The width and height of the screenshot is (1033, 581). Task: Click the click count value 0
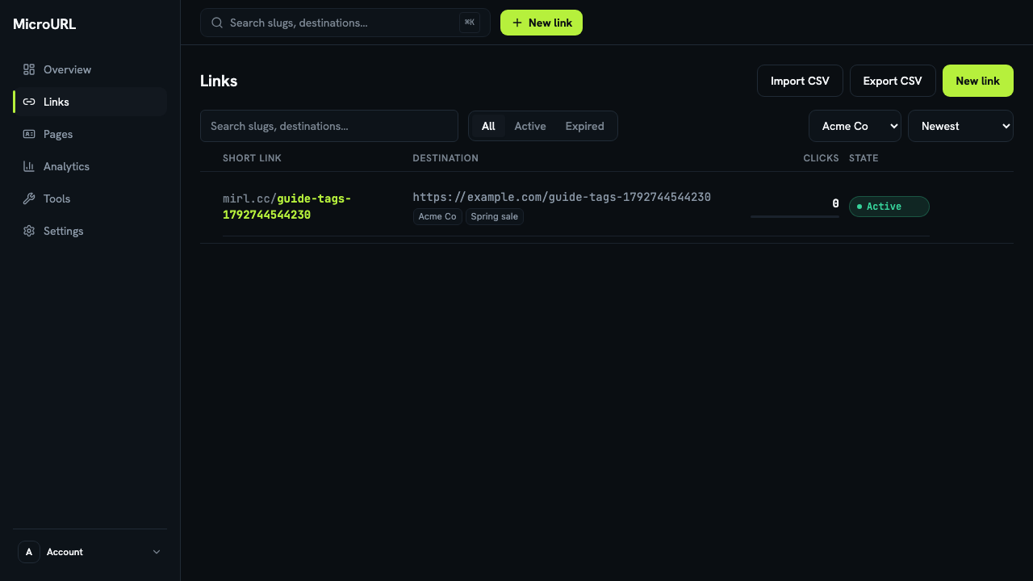(x=836, y=203)
